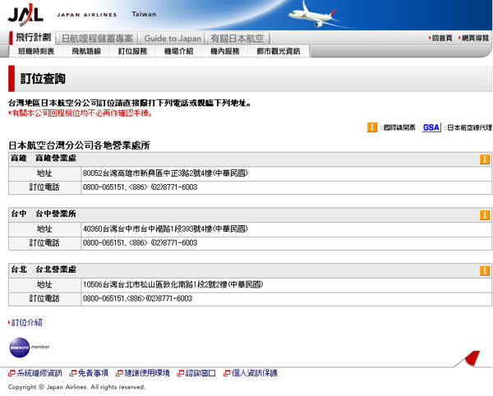This screenshot has width=493, height=396.
Task: Click the orange I icon in 台中營業所 row
Action: 485,215
